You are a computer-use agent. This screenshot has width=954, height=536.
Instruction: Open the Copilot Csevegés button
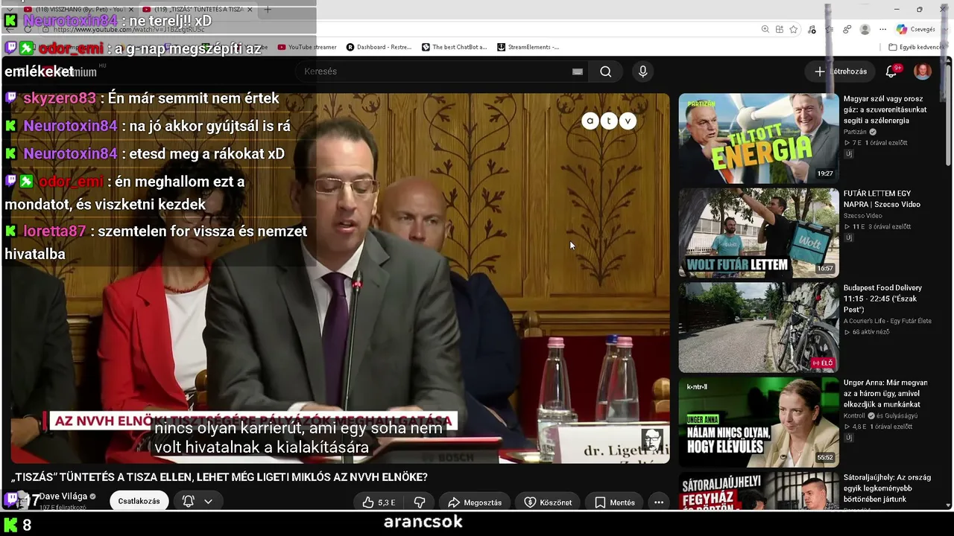pos(915,29)
